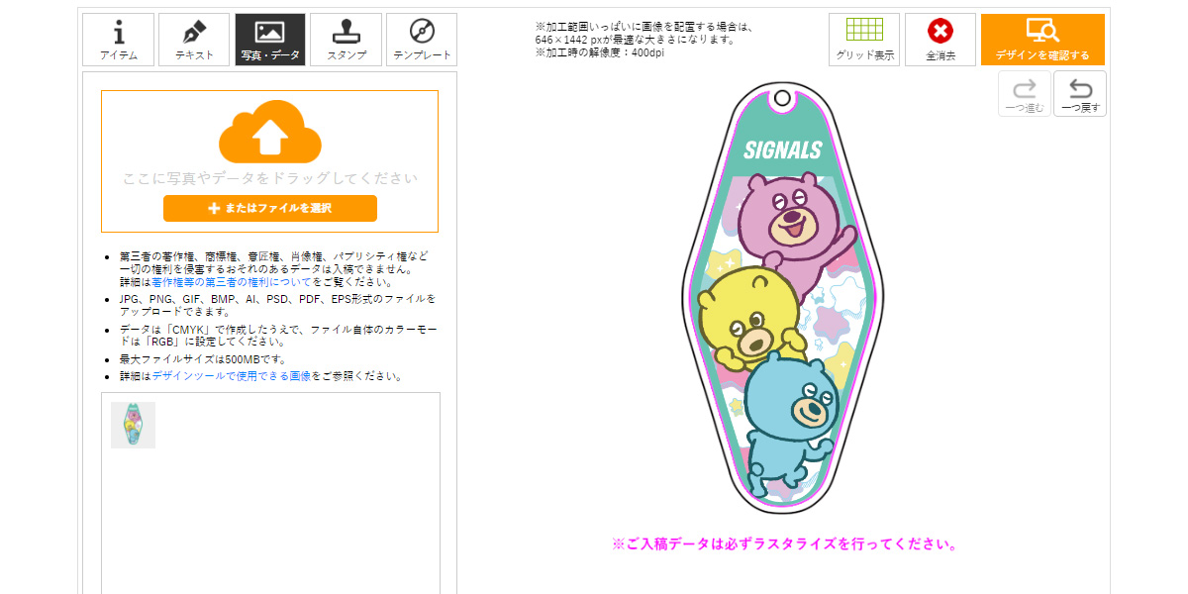Click the SIGNALS logo on the keytag
1188x594 pixels.
coord(781,148)
